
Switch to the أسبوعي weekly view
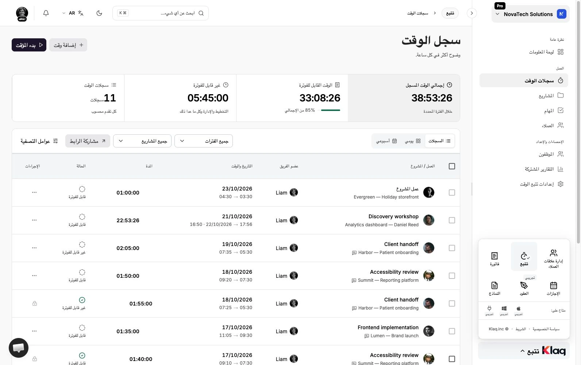(x=386, y=141)
